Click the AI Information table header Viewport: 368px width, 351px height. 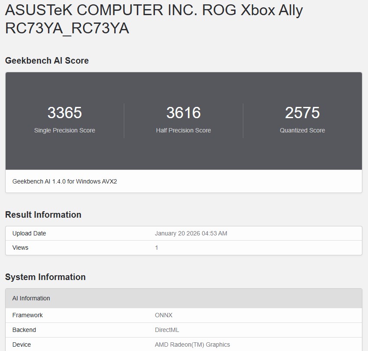[x=30, y=298]
